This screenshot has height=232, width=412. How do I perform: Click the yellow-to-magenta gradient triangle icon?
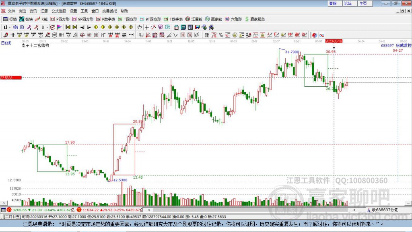tap(60, 27)
